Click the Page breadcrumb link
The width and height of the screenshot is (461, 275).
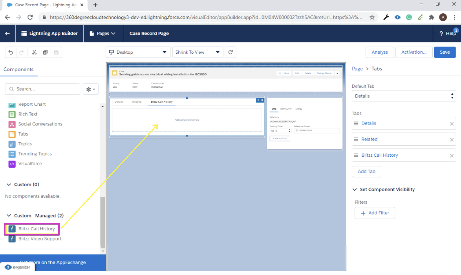357,69
